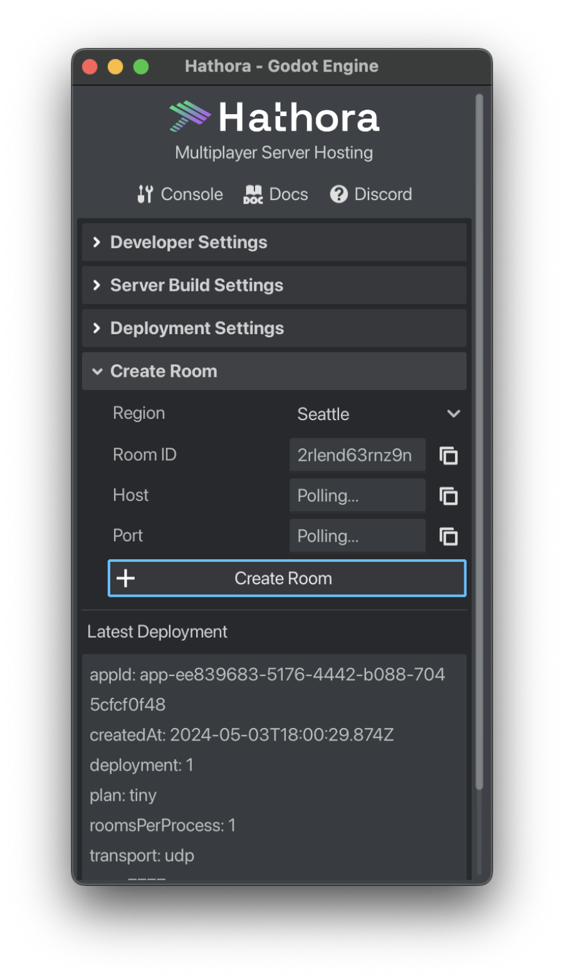The image size is (564, 980).
Task: Copy the Room ID to clipboard
Action: point(449,455)
